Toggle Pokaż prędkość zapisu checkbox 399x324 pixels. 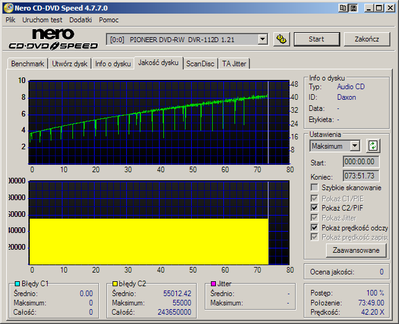pyautogui.click(x=314, y=237)
